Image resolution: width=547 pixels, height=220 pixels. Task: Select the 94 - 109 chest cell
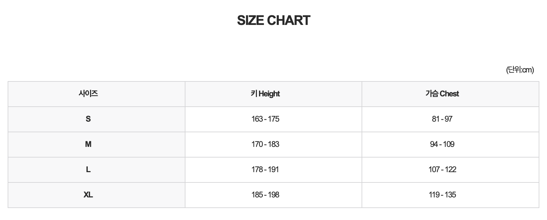point(442,144)
